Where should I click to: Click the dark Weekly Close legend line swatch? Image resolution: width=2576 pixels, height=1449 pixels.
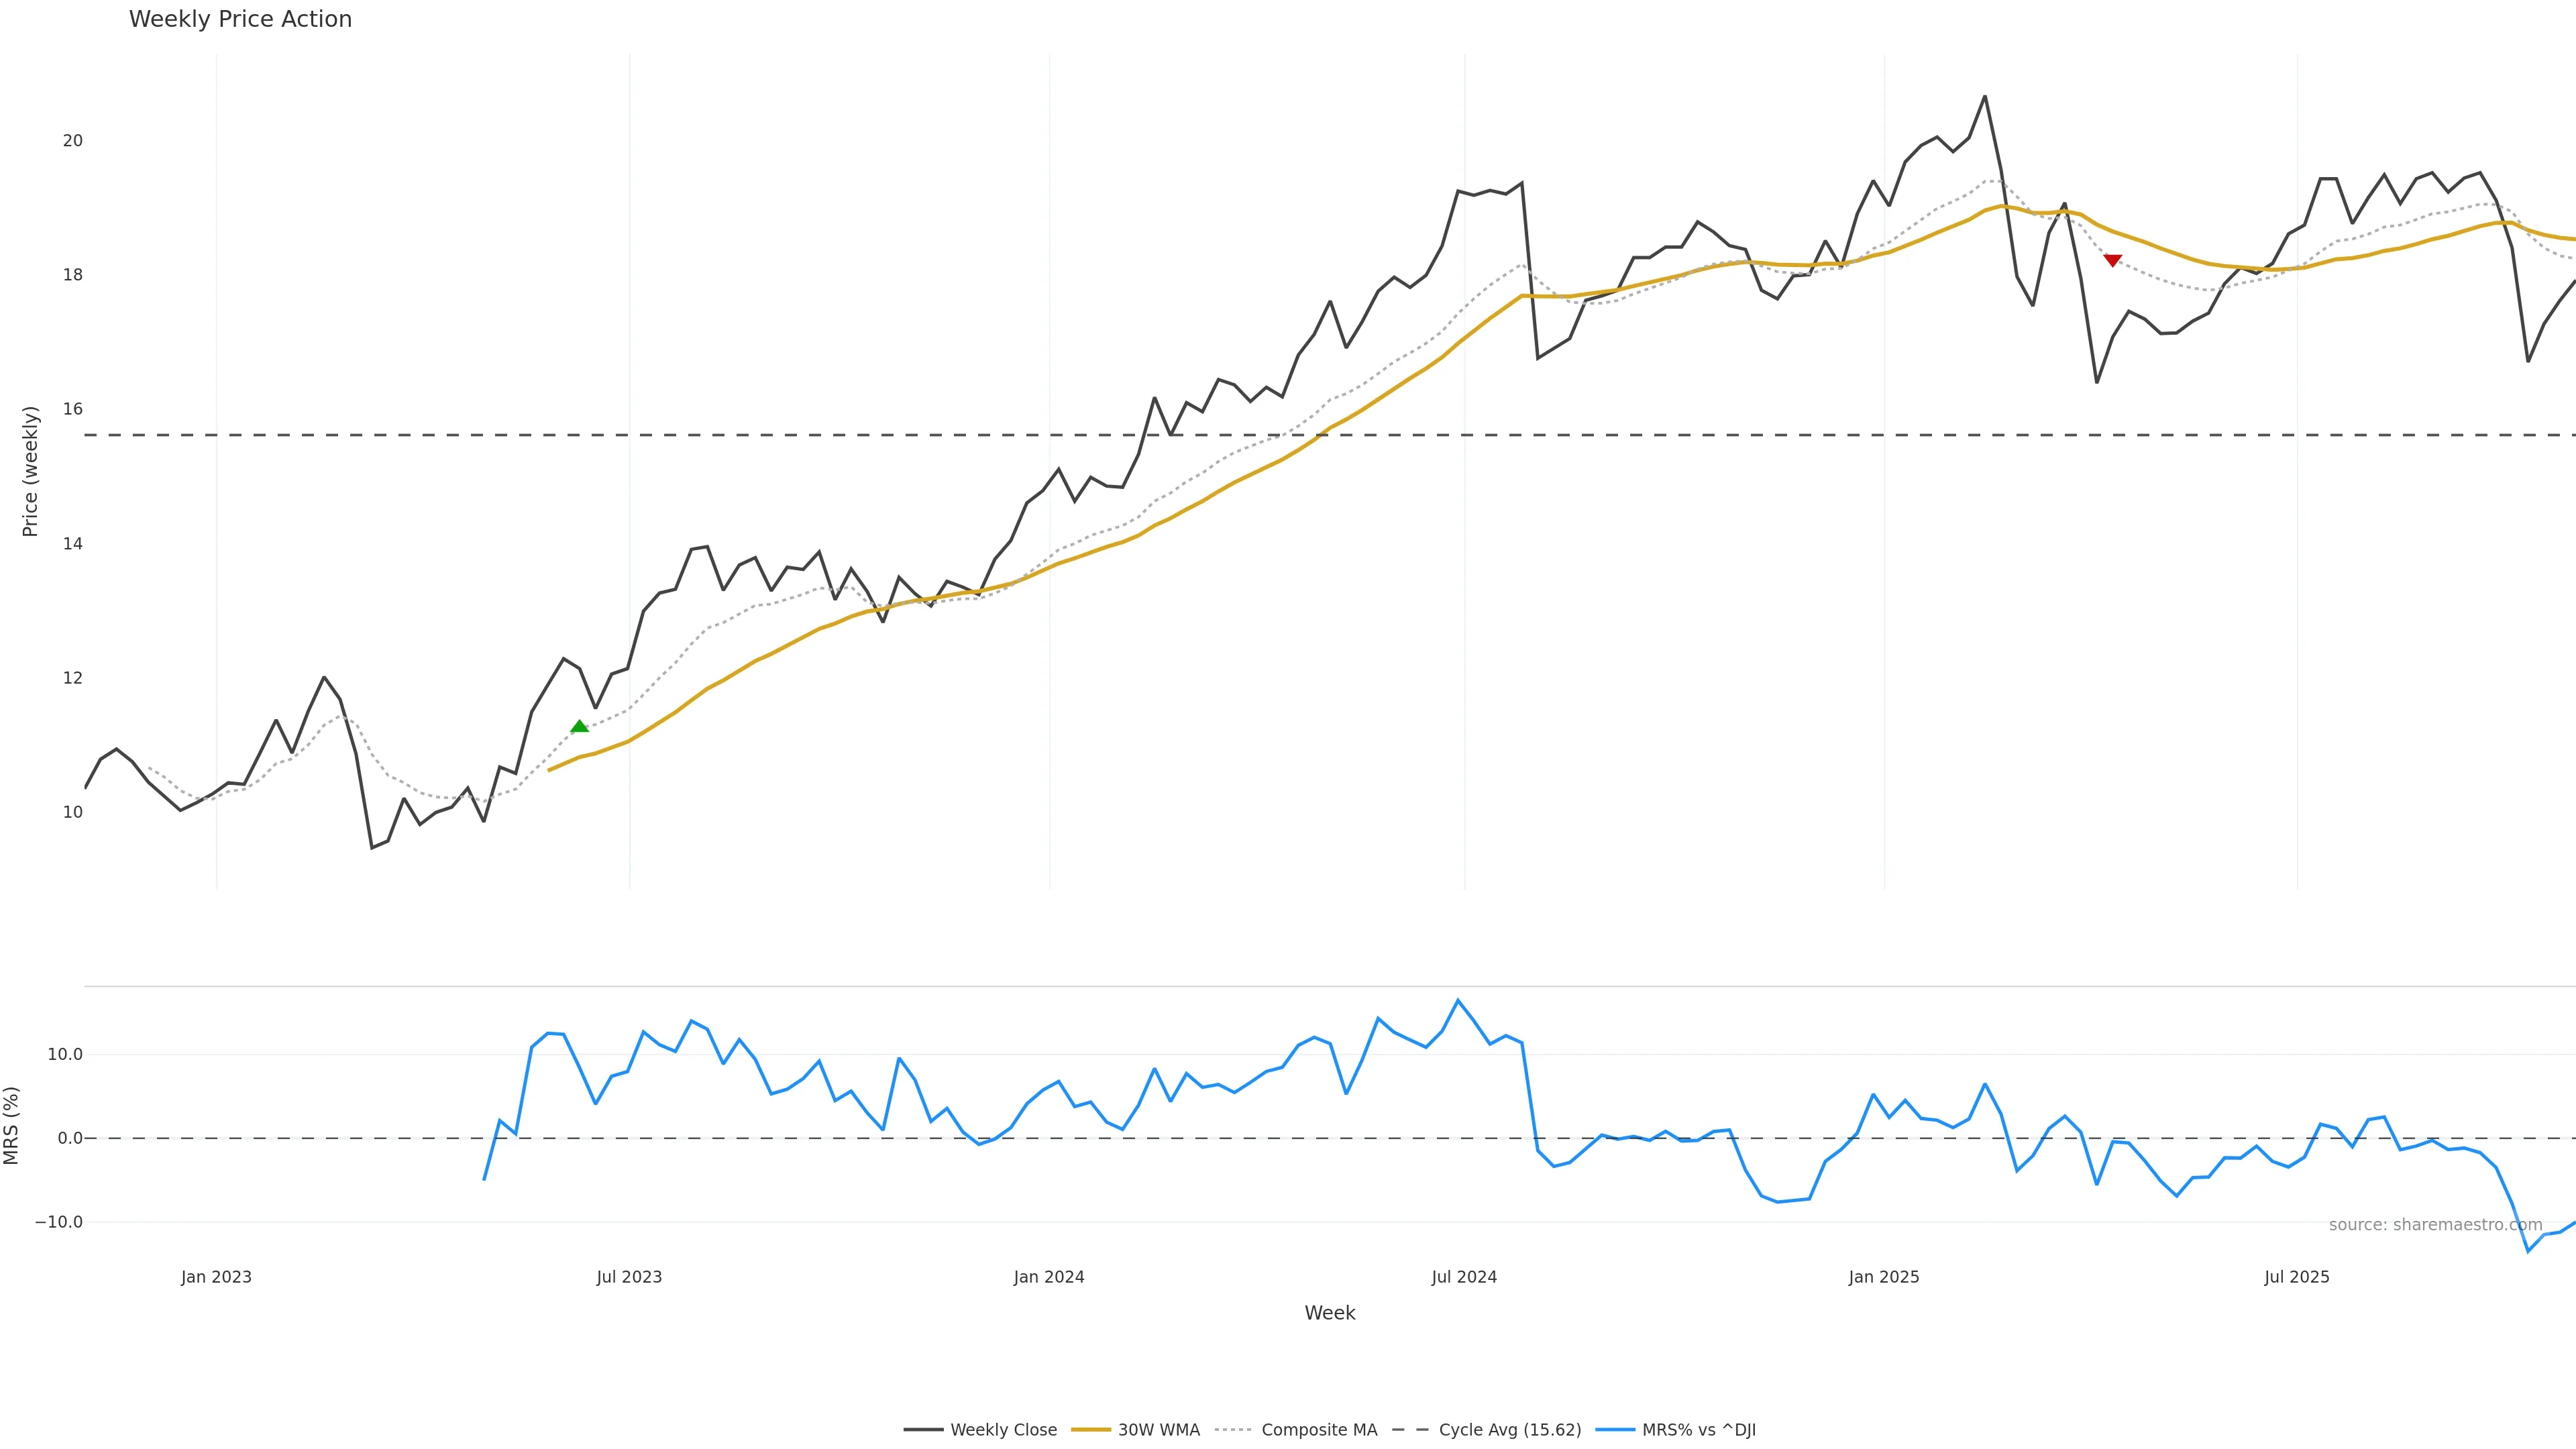923,1430
